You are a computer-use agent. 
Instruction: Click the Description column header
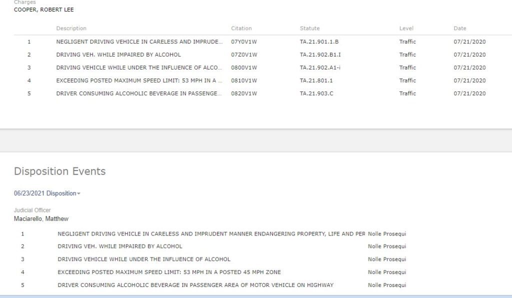(x=71, y=28)
